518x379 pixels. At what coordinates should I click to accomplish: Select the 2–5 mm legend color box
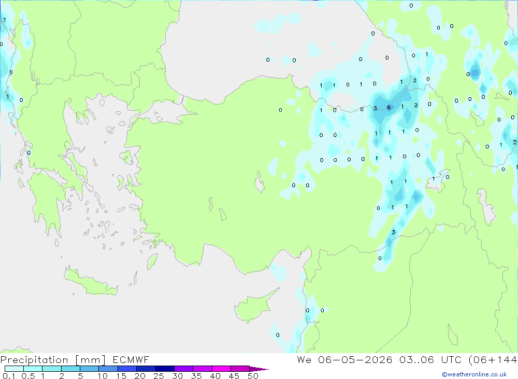pos(70,369)
